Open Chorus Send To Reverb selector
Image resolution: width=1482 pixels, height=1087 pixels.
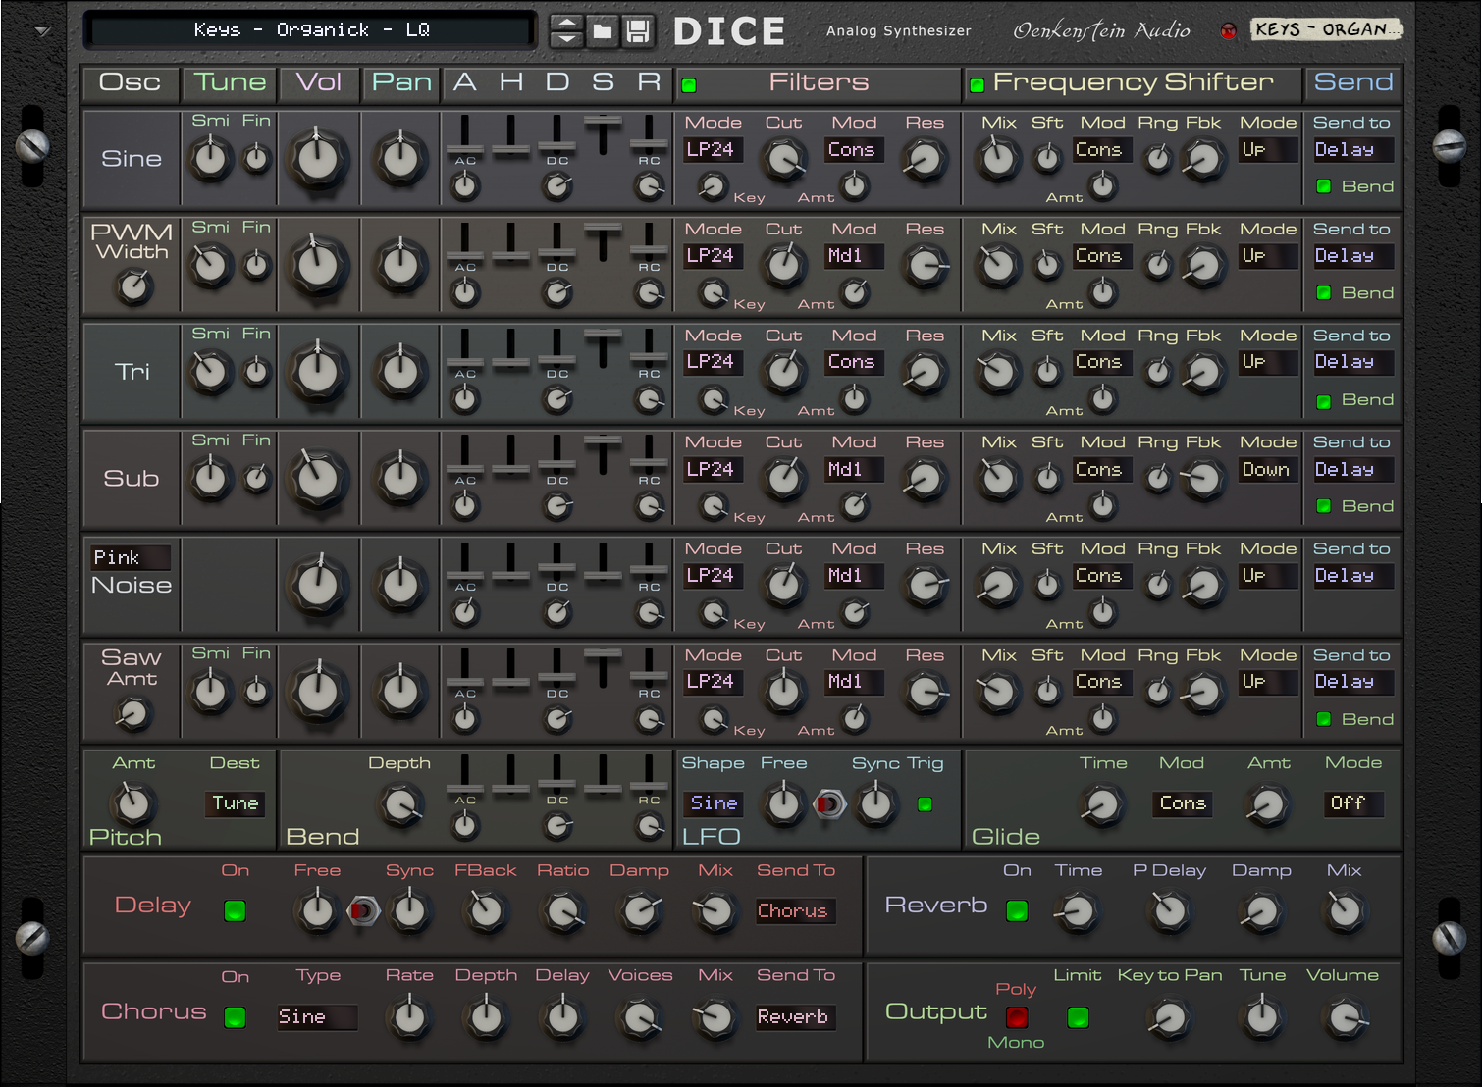(x=795, y=1017)
